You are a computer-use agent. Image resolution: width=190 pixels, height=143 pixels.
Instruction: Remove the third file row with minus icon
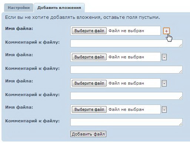click(164, 84)
